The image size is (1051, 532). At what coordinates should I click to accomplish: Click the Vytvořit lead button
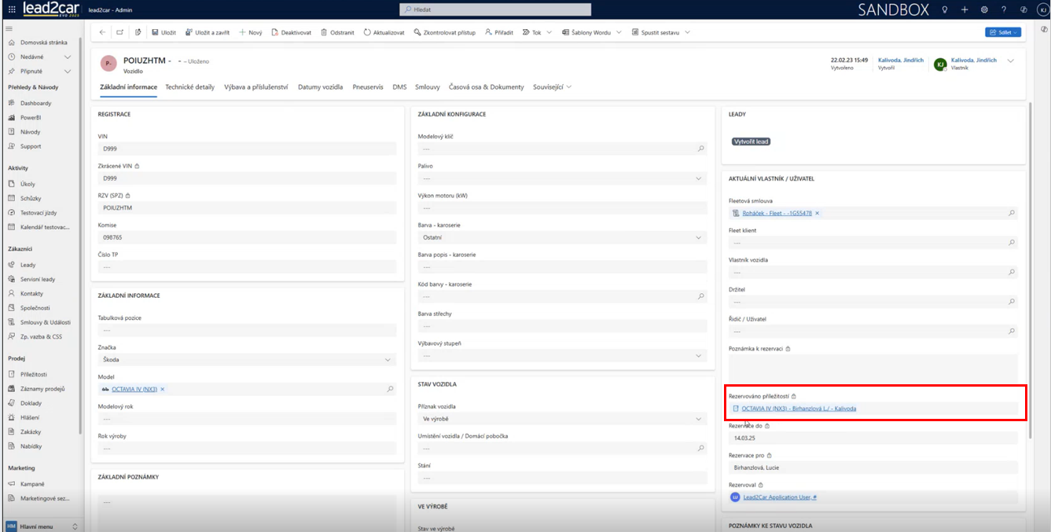pos(751,141)
